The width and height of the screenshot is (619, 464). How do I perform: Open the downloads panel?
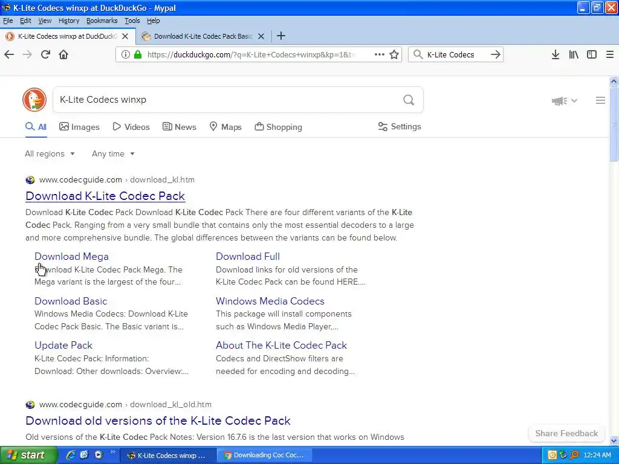pos(556,54)
